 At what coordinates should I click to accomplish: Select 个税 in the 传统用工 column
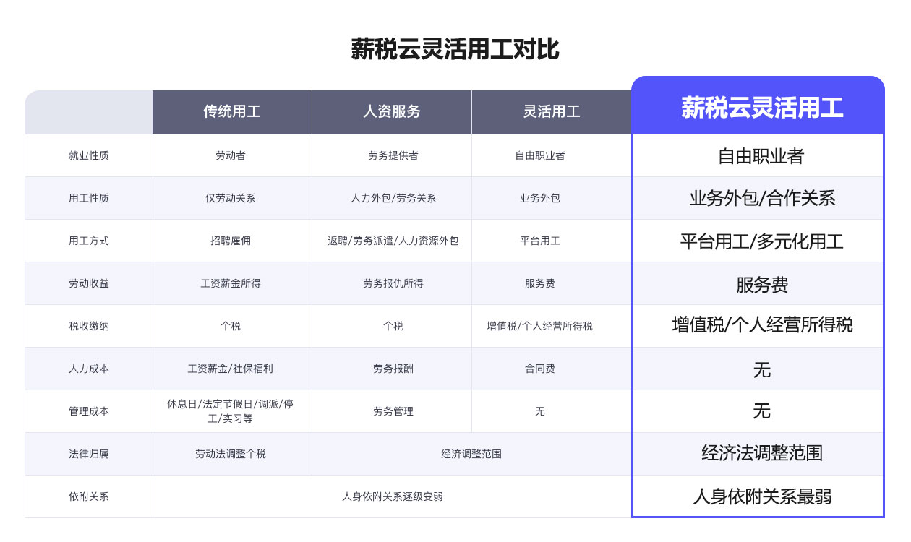click(231, 326)
